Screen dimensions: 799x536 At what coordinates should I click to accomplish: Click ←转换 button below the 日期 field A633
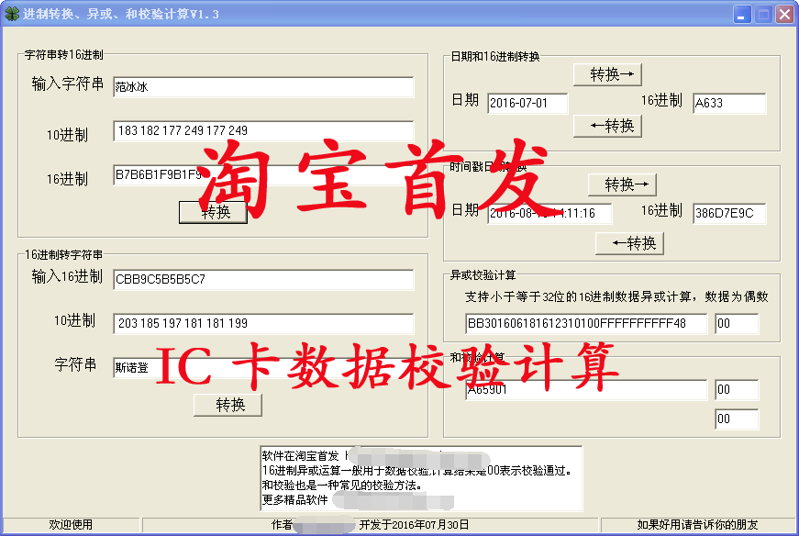coord(607,127)
